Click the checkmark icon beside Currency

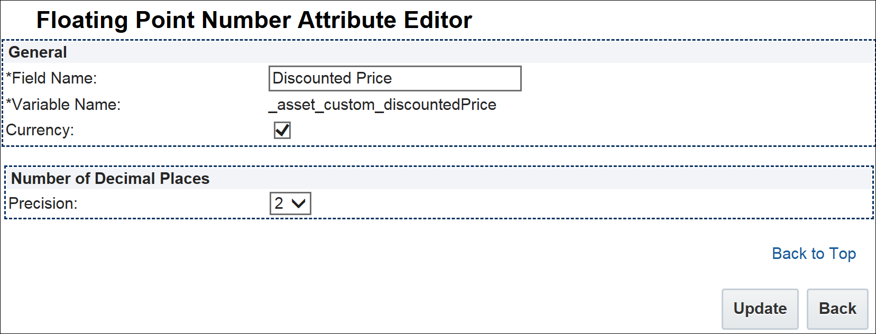(282, 130)
